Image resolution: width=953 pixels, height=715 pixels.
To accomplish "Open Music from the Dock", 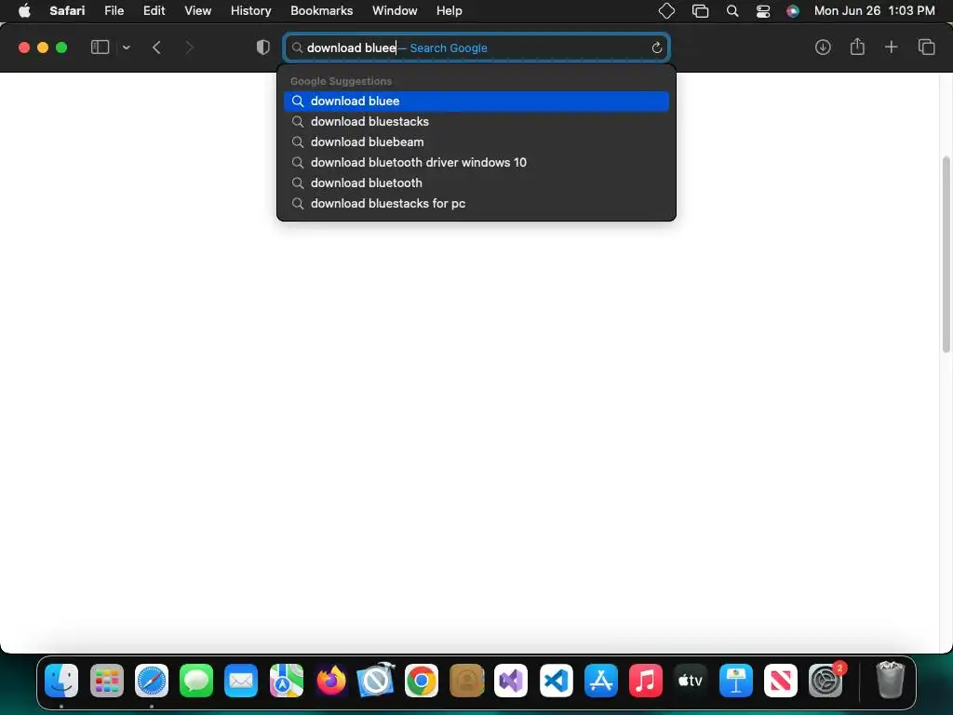I will coord(646,681).
